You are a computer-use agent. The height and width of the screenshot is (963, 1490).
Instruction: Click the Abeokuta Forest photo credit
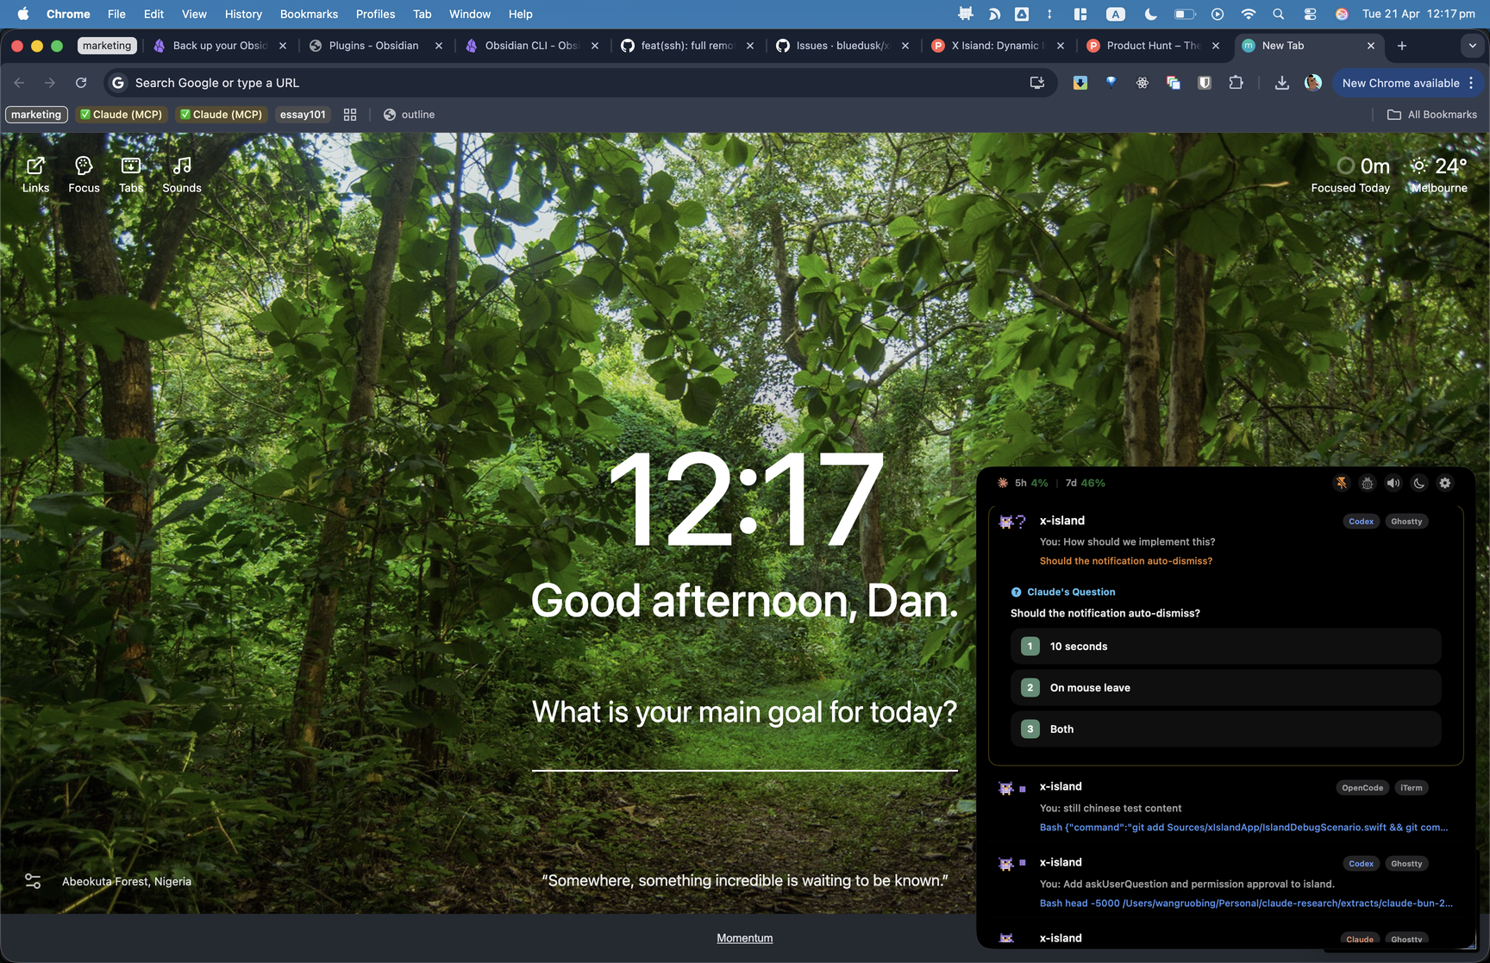pyautogui.click(x=127, y=881)
